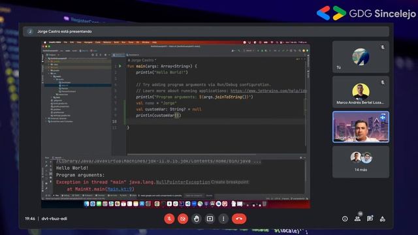Open Terminal from the macOS dock

[163, 204]
